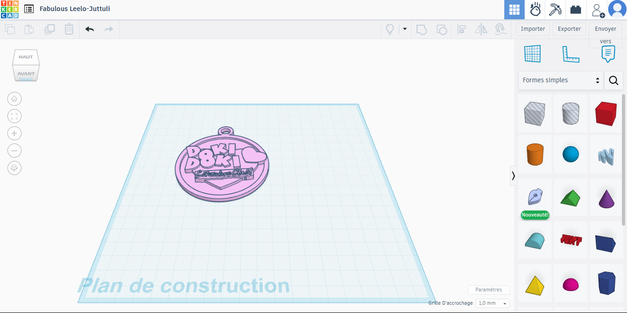Click the Importer button
Viewport: 627px width, 313px height.
pyautogui.click(x=533, y=29)
